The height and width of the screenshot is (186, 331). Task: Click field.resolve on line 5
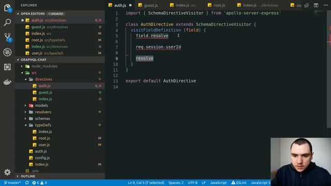152,36
